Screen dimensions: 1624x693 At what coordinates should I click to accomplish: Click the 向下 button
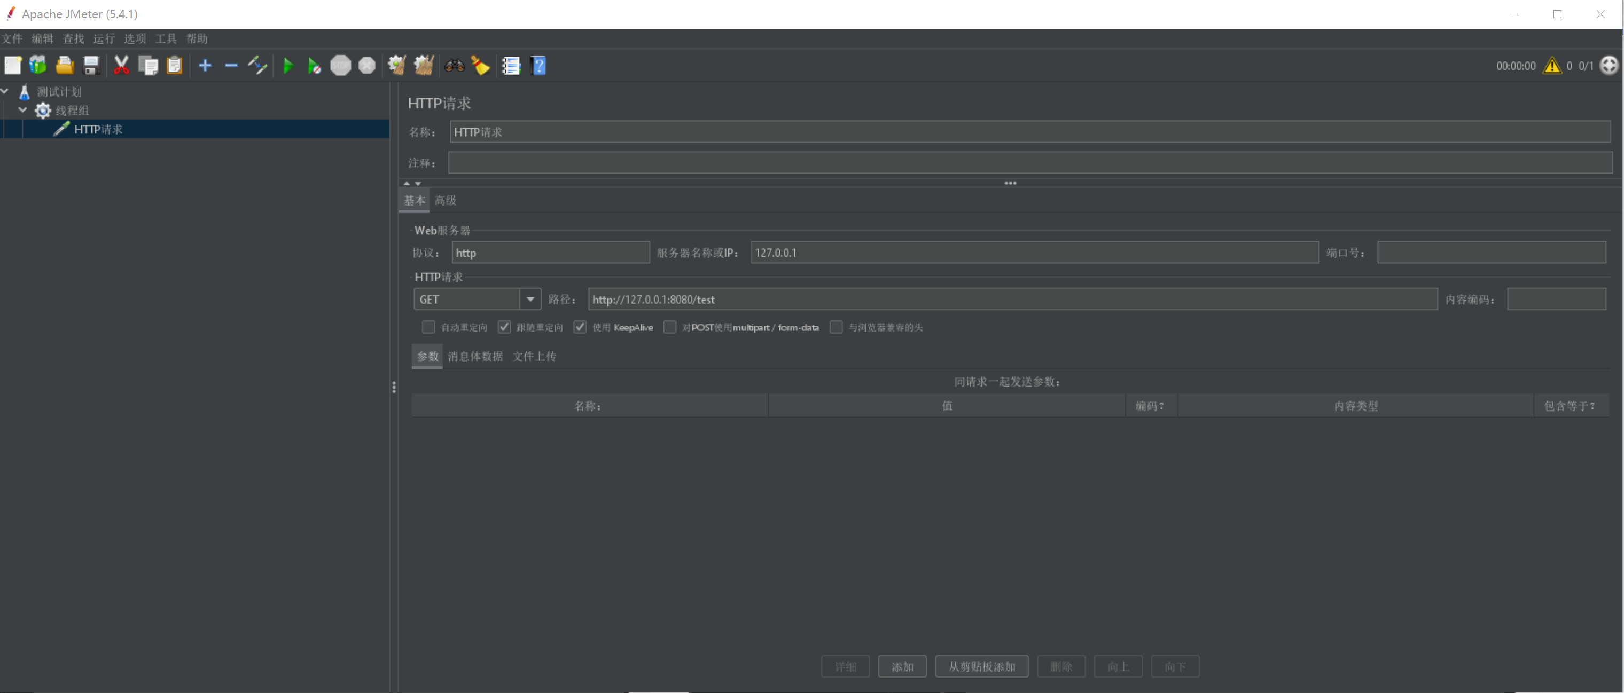[x=1175, y=666]
